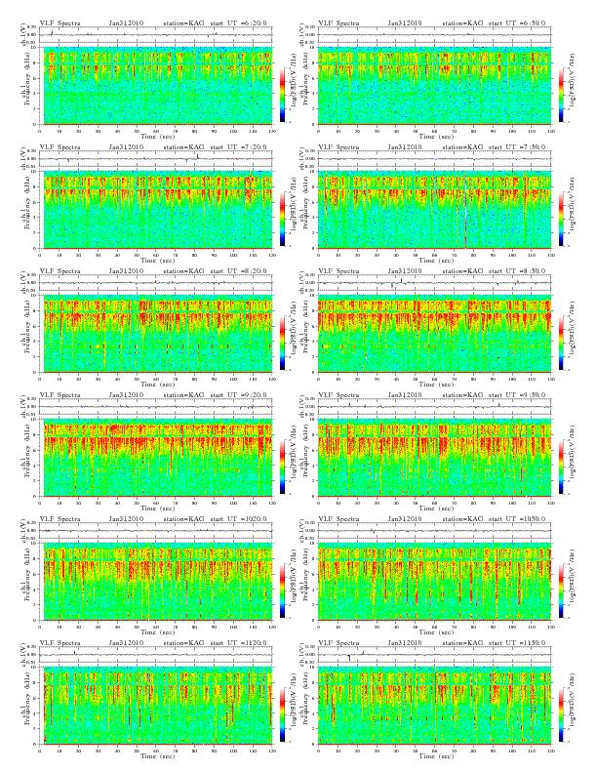Click the 'start UT =6:20:0' title text
Screen dimensions: 597x773
[238, 22]
